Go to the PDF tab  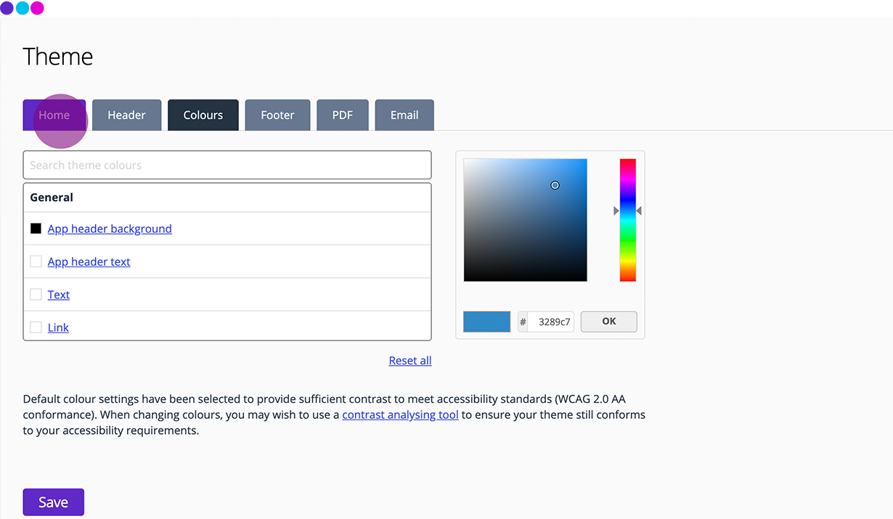tap(342, 115)
